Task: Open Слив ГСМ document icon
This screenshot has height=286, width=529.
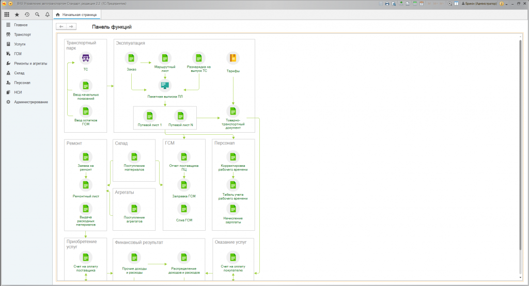Action: (x=184, y=209)
